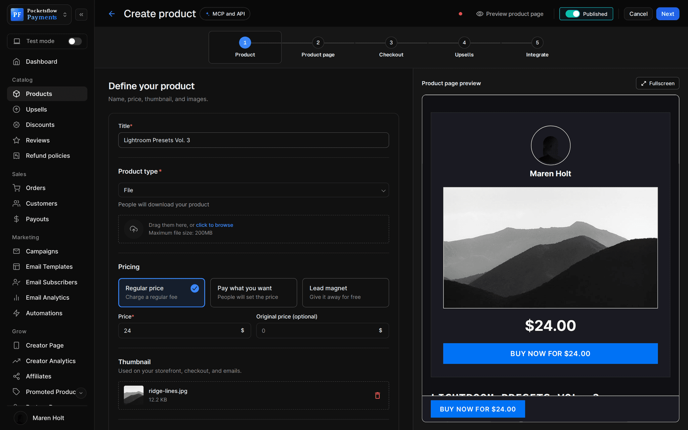The width and height of the screenshot is (688, 430).
Task: Click the Affiliates share icon
Action: [16, 376]
